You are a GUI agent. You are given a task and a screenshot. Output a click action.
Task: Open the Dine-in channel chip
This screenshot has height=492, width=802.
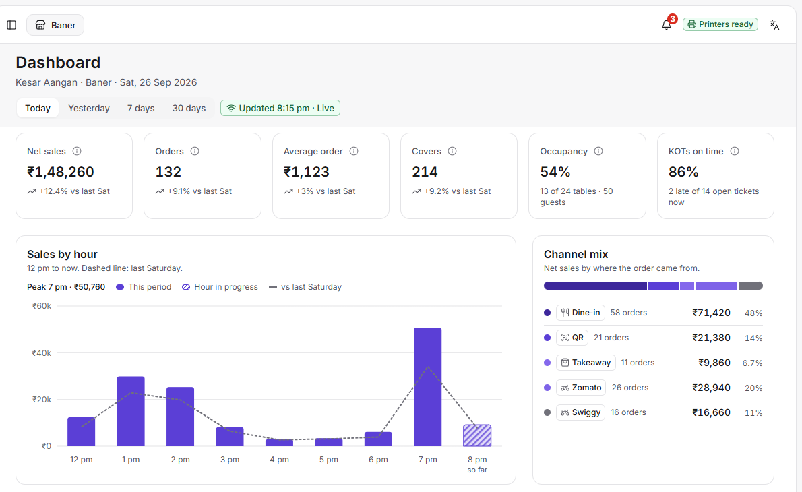(580, 313)
